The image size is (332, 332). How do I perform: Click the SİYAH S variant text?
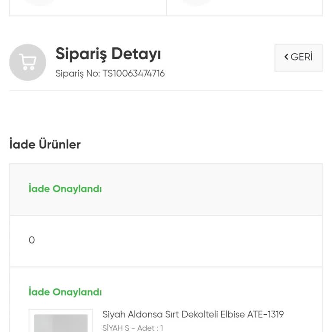pyautogui.click(x=116, y=328)
